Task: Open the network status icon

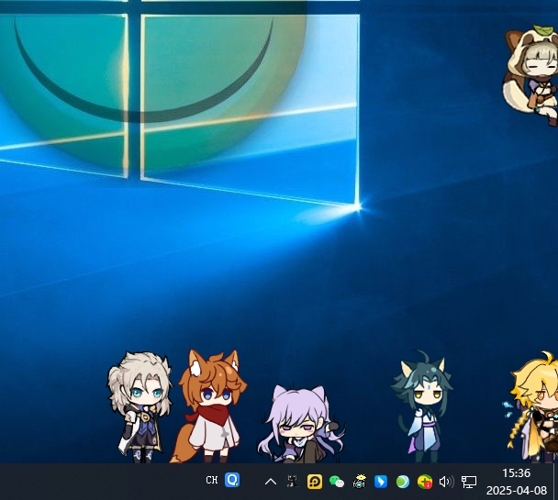Action: click(x=469, y=482)
